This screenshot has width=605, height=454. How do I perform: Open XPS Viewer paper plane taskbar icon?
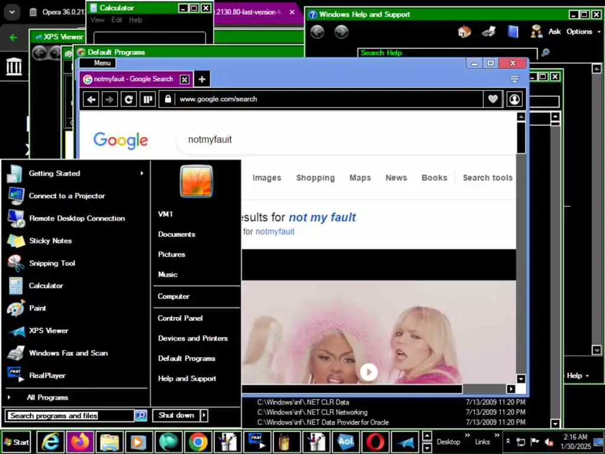coord(405,442)
